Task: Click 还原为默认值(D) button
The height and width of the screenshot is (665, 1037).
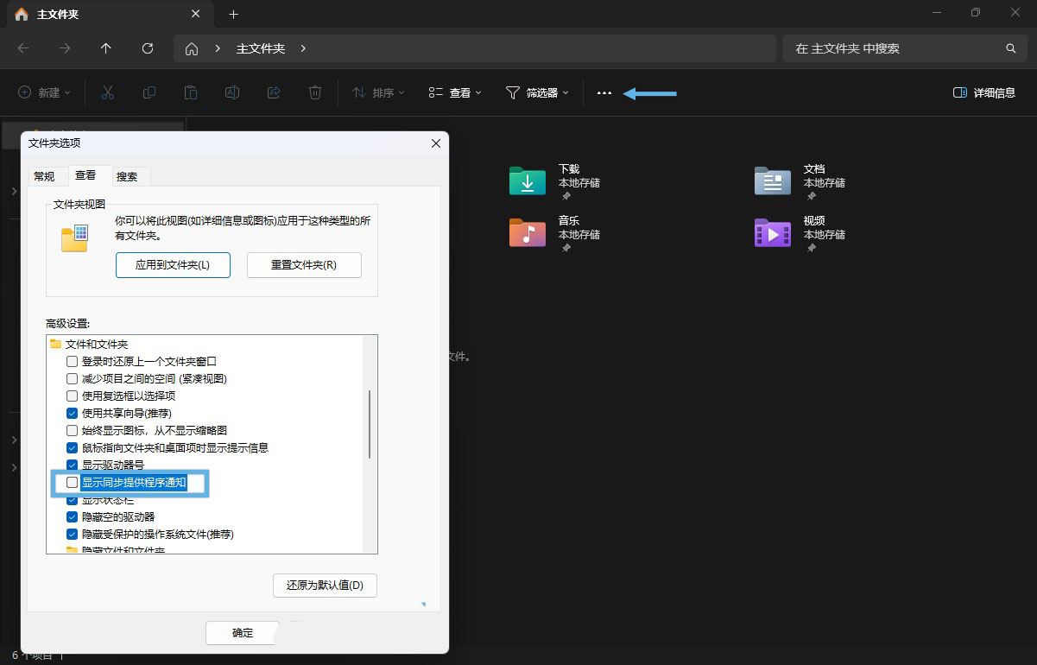Action: tap(325, 585)
